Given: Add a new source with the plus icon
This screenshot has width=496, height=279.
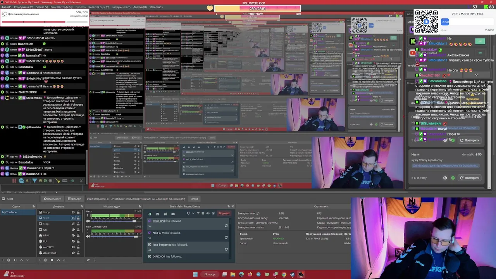Looking at the screenshot, I should (40, 260).
